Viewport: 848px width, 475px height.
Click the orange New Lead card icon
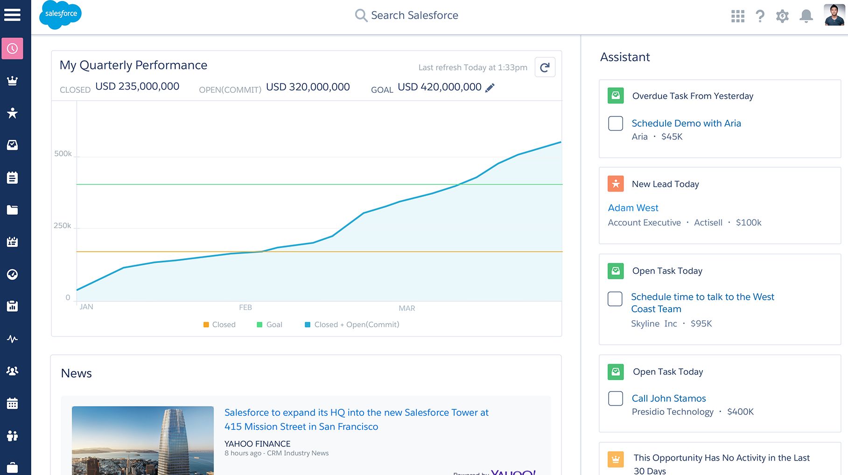pyautogui.click(x=616, y=184)
